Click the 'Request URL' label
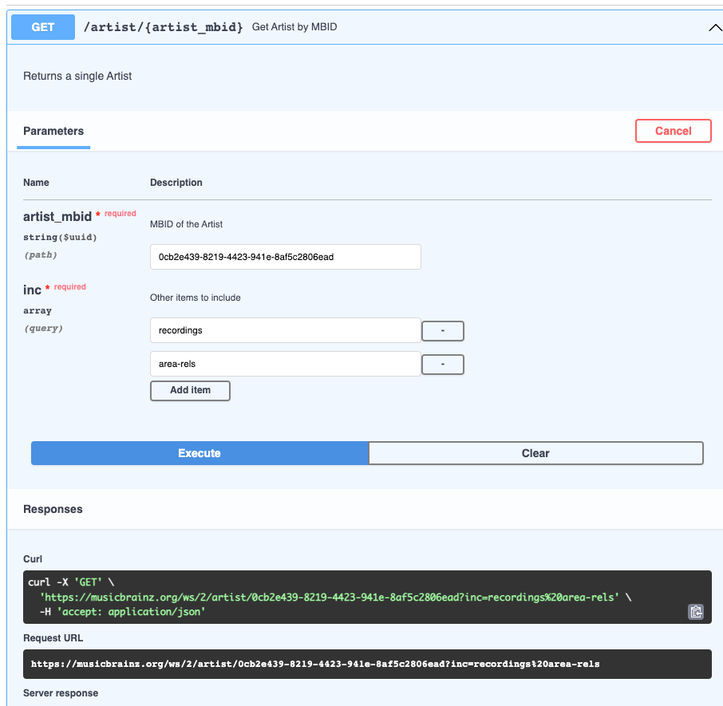This screenshot has height=706, width=723. click(x=53, y=638)
